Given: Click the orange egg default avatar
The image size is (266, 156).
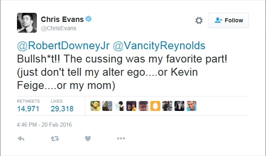Looking at the screenshot, I should 155,106.
